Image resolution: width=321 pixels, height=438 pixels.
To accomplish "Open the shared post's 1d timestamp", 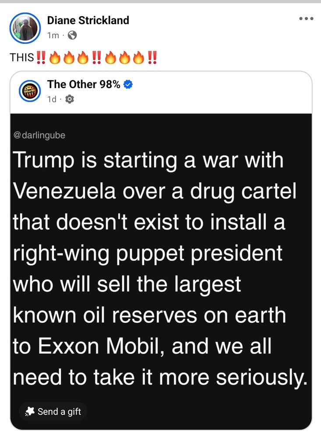I will pos(52,99).
